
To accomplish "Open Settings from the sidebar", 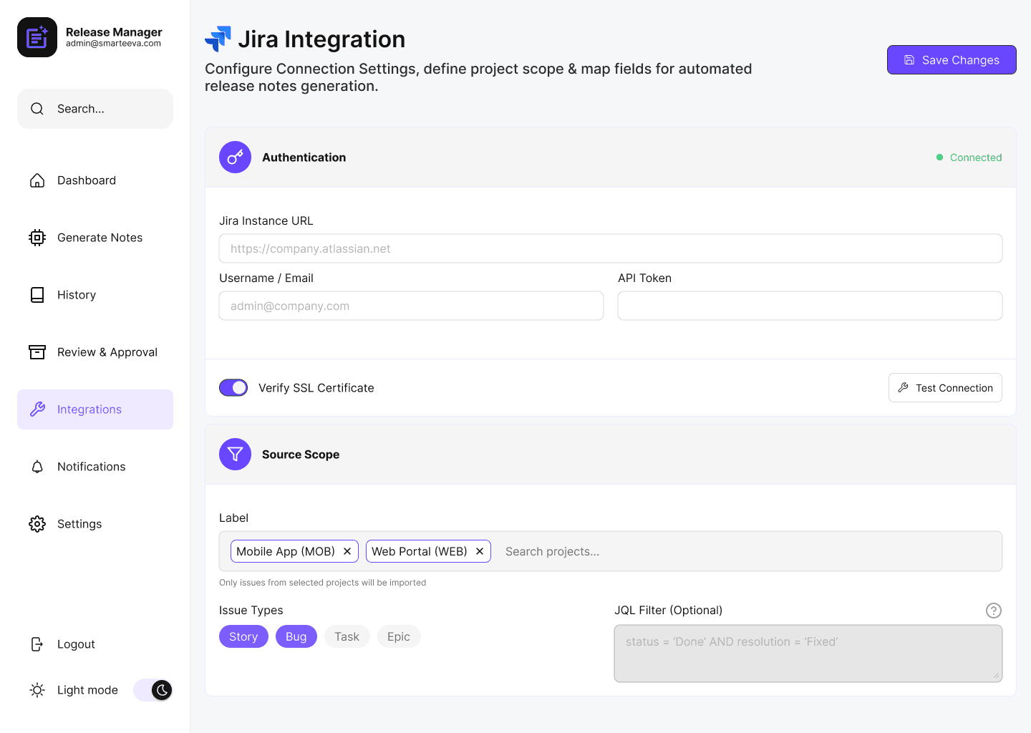I will point(95,524).
